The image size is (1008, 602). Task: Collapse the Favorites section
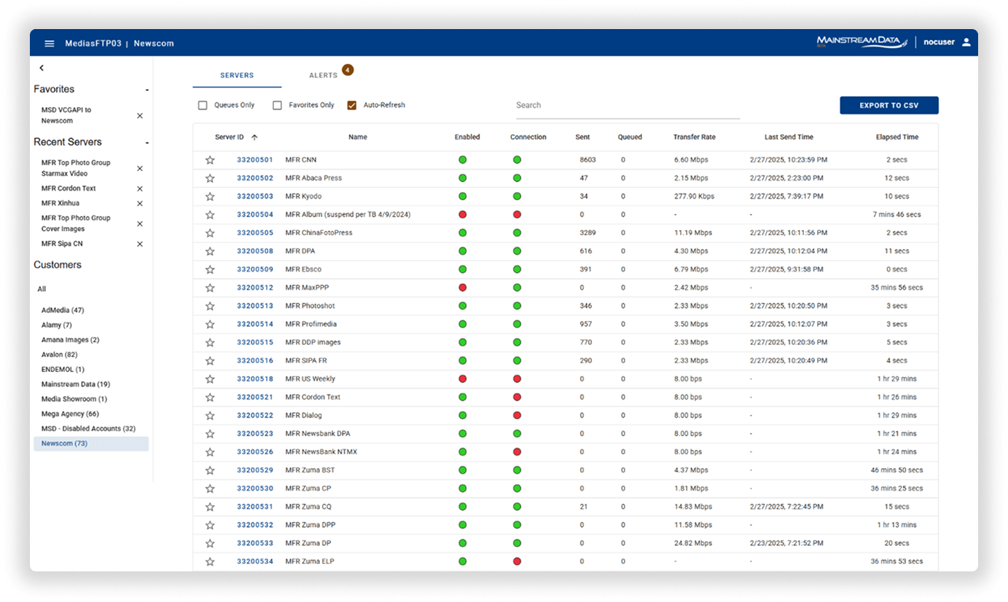point(146,90)
